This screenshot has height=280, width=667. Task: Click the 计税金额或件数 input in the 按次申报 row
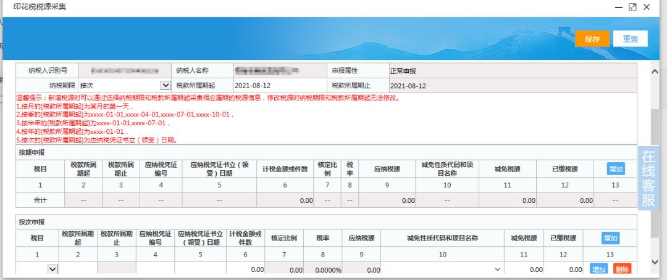point(245,268)
